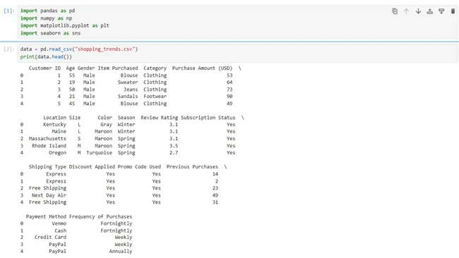Image resolution: width=459 pixels, height=258 pixels.
Task: Select cell two prompt label [2]:
Action: point(8,49)
